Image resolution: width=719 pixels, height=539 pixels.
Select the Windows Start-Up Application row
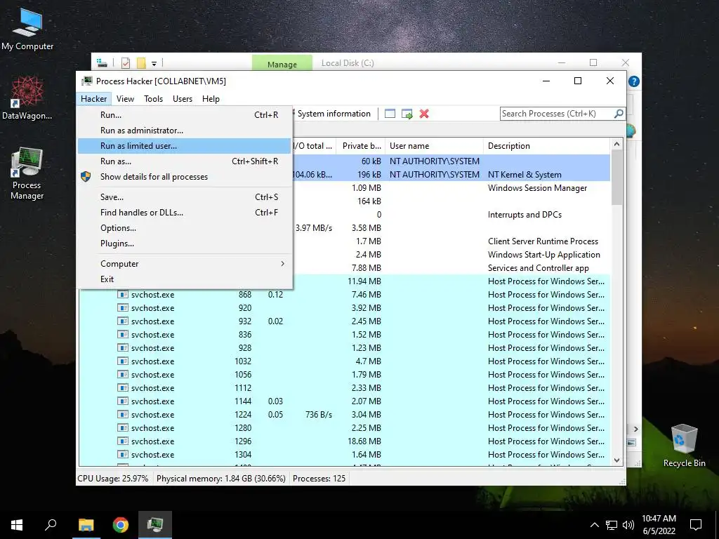[452, 254]
